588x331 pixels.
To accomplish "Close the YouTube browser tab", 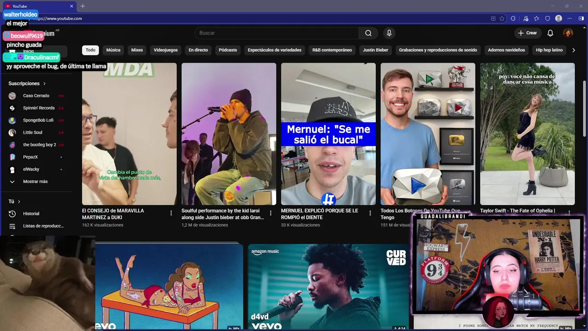I will (x=72, y=6).
